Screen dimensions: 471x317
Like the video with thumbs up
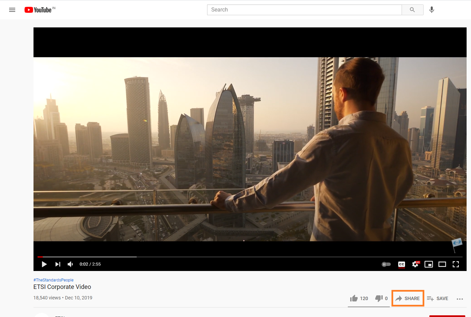[359, 298]
